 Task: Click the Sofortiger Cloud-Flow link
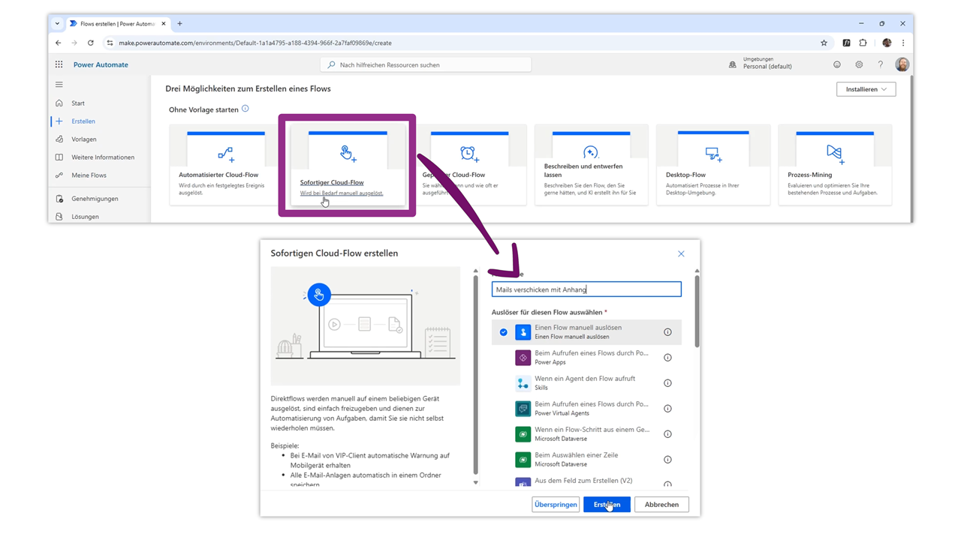tap(332, 182)
